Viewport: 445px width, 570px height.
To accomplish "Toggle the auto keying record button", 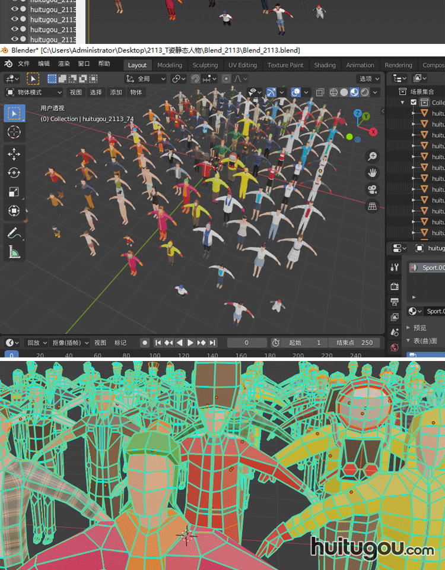I will point(144,343).
